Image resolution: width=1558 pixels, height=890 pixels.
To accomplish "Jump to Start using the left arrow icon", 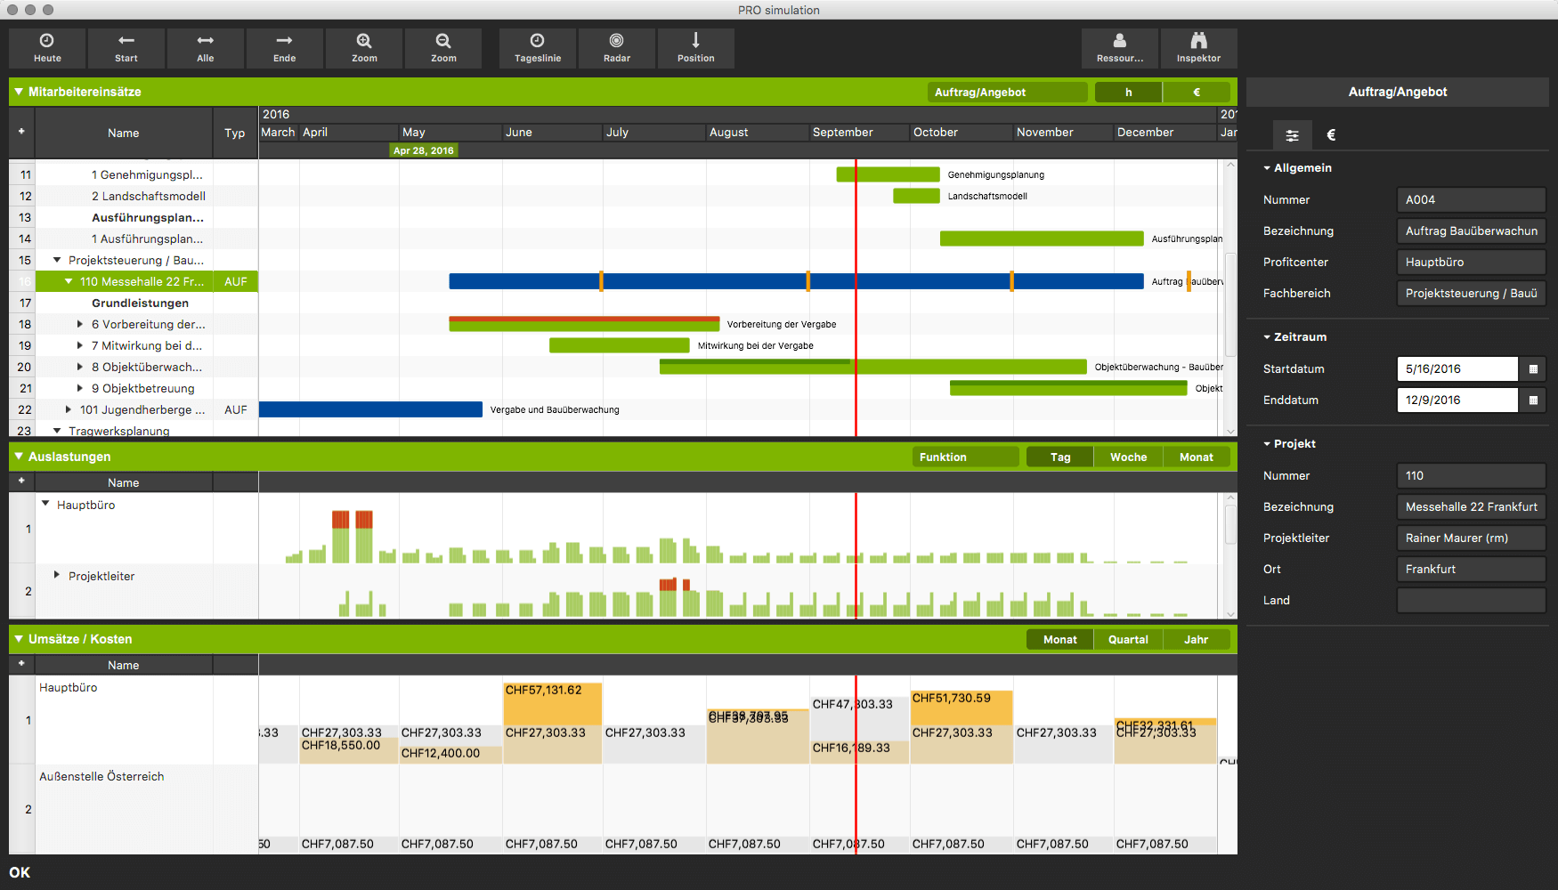I will [x=126, y=41].
